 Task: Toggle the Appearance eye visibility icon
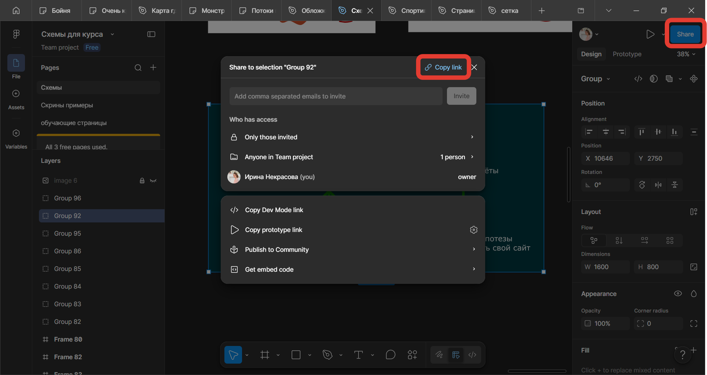coord(678,293)
